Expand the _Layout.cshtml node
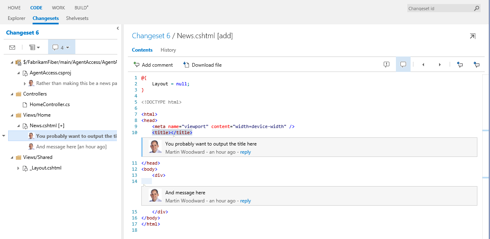490x239 pixels. coord(18,168)
